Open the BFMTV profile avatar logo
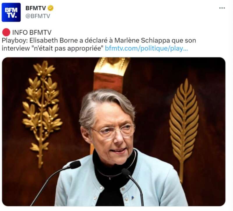Image resolution: width=233 pixels, height=211 pixels. [x=11, y=12]
